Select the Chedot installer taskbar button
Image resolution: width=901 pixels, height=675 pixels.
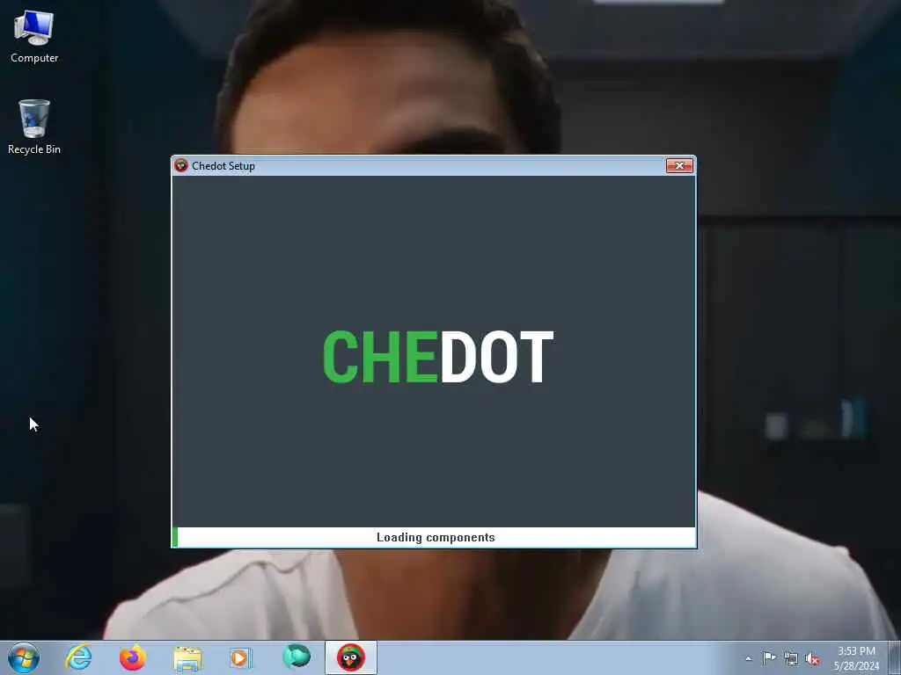(350, 657)
